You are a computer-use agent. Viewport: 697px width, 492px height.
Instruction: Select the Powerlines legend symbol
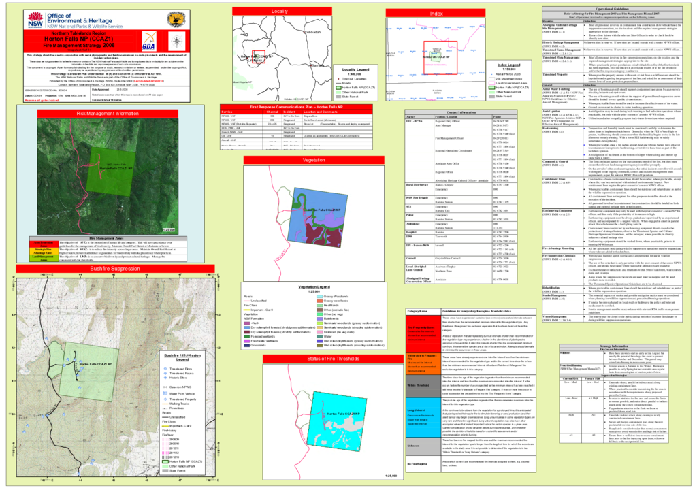(x=165, y=408)
